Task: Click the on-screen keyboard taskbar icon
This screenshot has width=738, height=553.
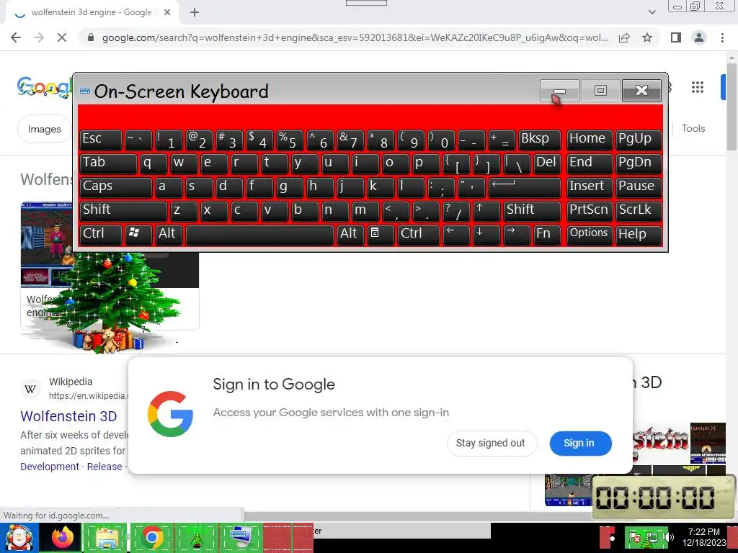Action: click(241, 538)
